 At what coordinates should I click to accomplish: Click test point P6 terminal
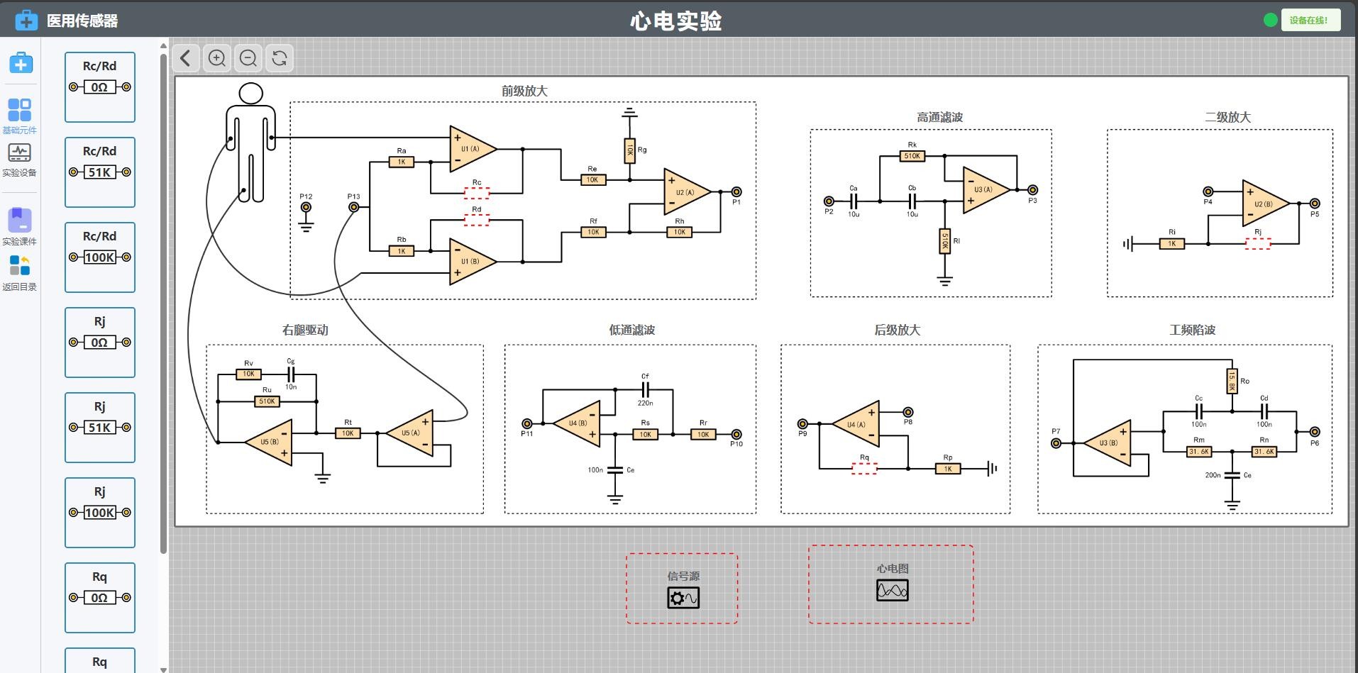[x=1315, y=432]
